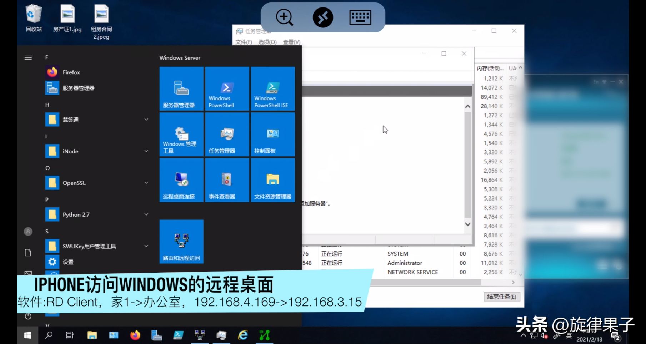Launch Windows PowerShell tile
The height and width of the screenshot is (344, 646).
tap(227, 88)
